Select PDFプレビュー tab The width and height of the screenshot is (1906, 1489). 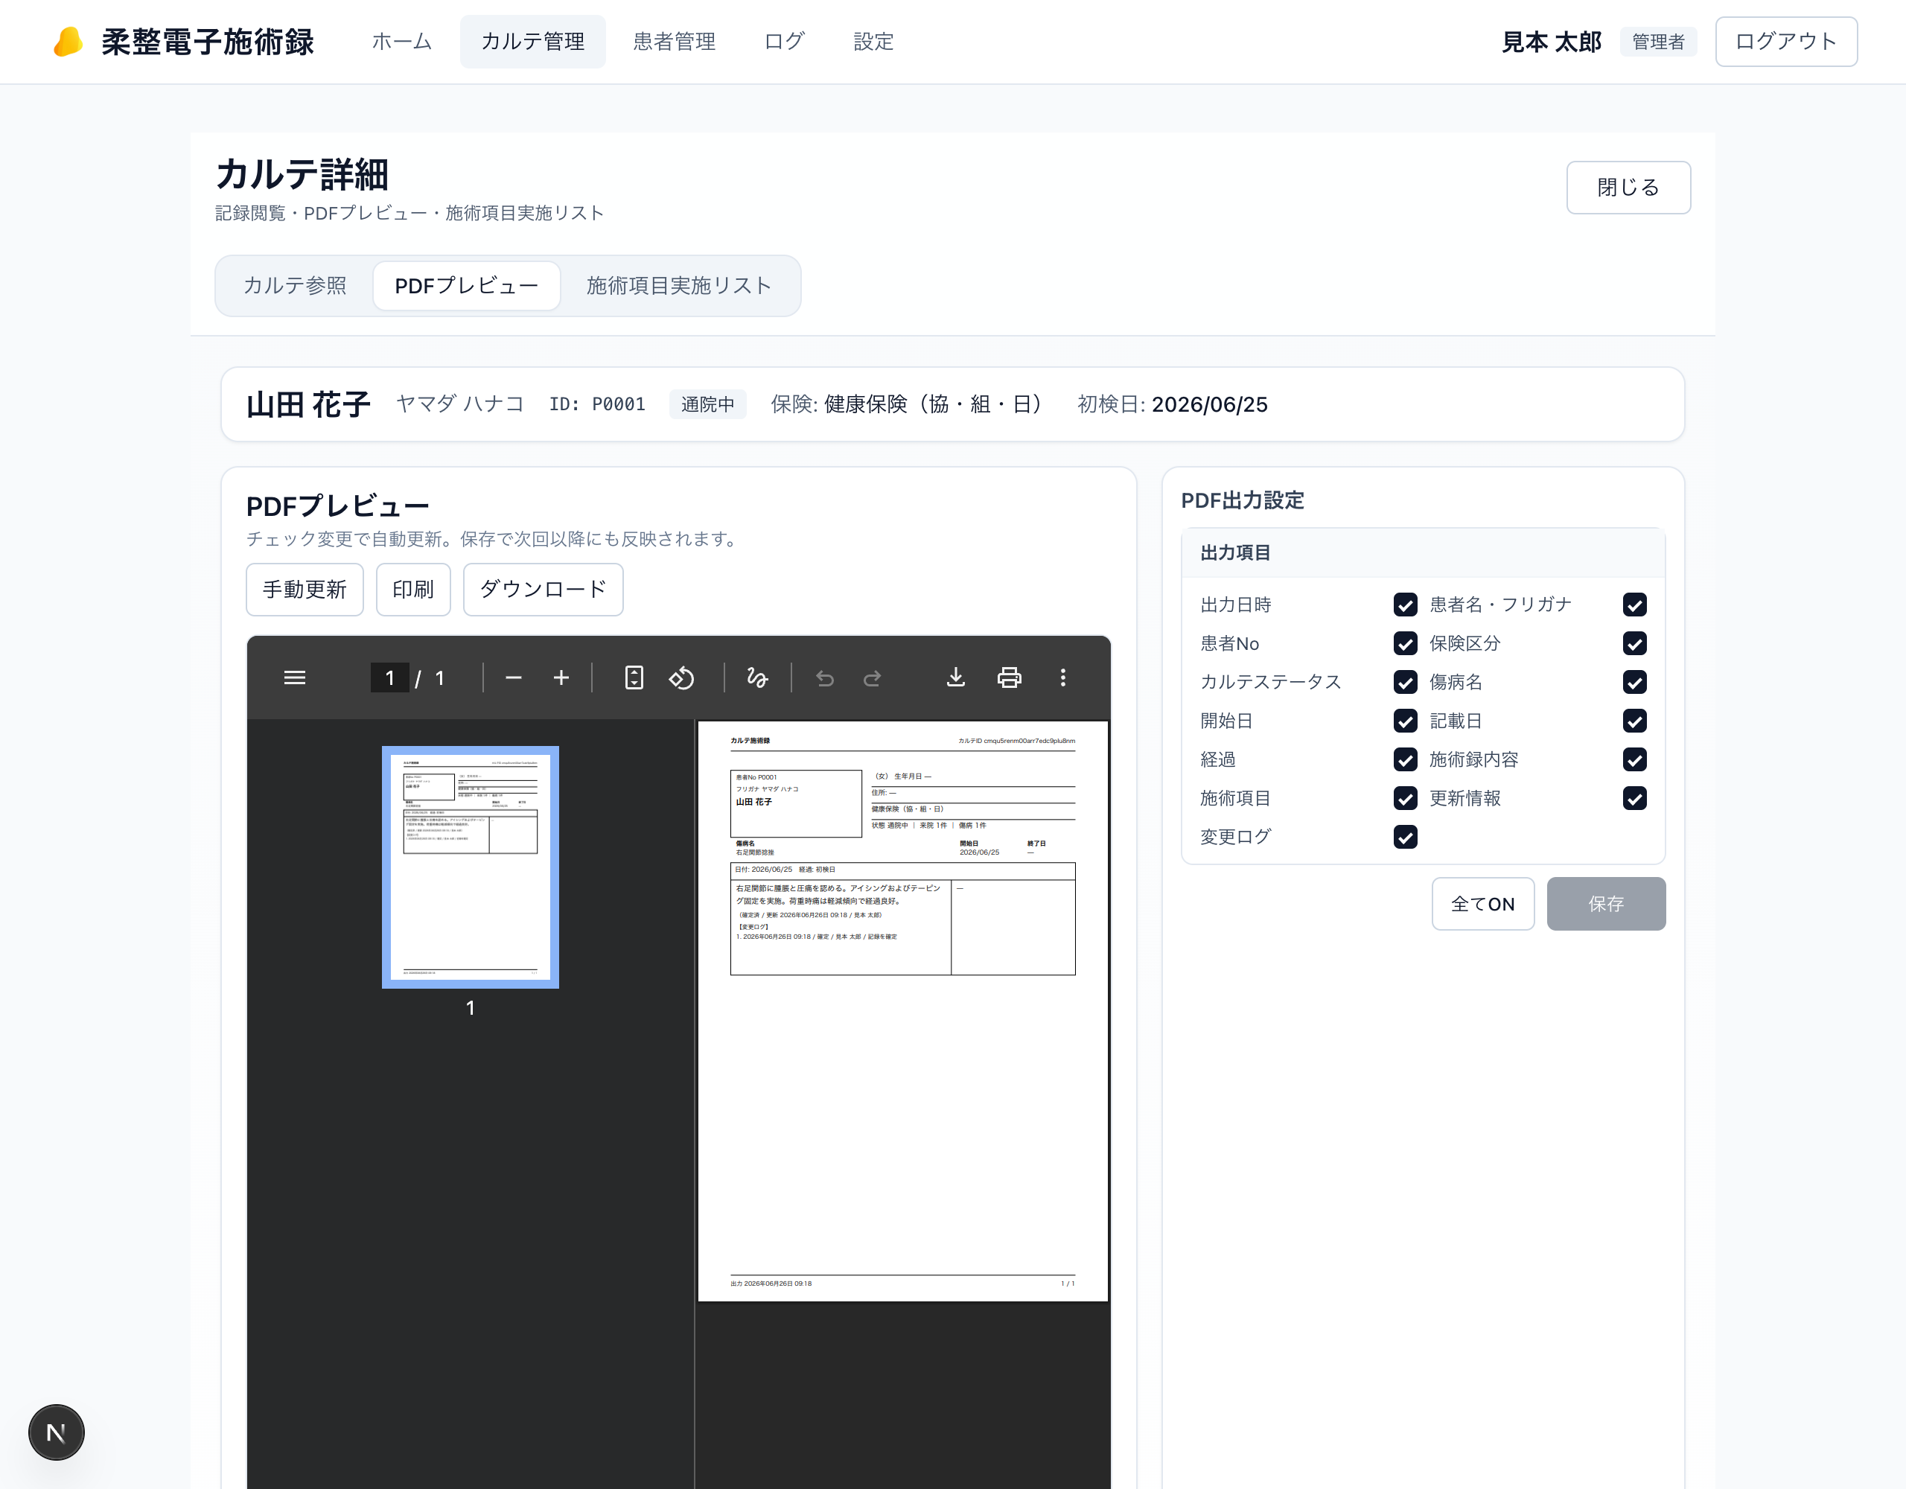466,285
